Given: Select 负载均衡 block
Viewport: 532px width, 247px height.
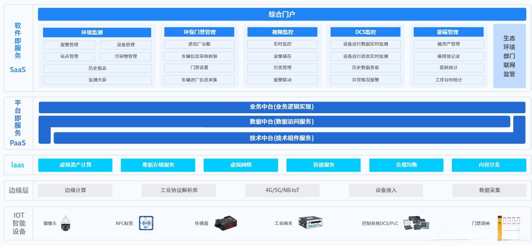Looking at the screenshot, I should click(406, 165).
